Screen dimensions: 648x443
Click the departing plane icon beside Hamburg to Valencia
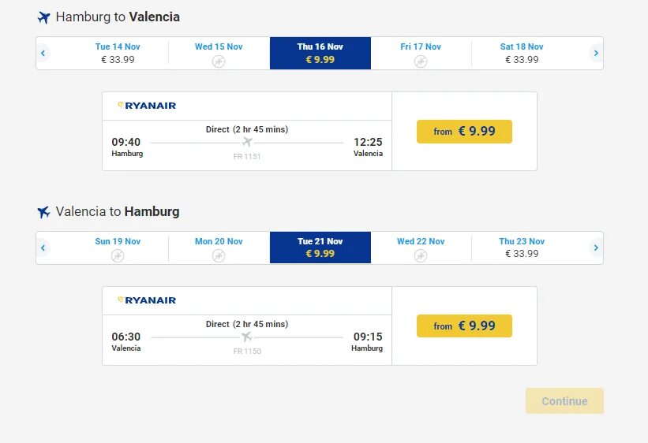(43, 17)
